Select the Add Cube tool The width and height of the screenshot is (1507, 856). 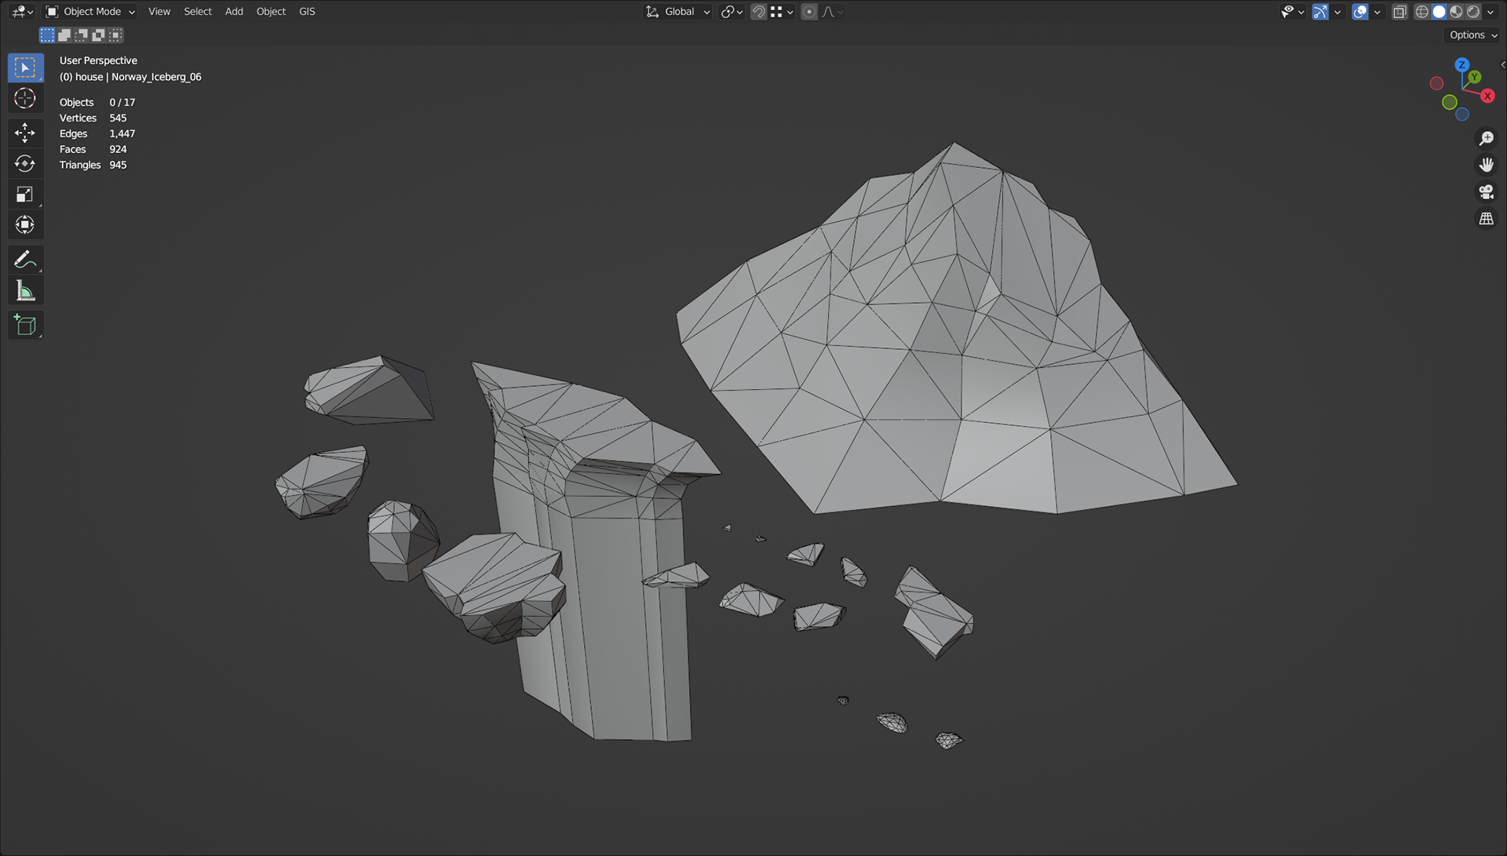(x=25, y=326)
